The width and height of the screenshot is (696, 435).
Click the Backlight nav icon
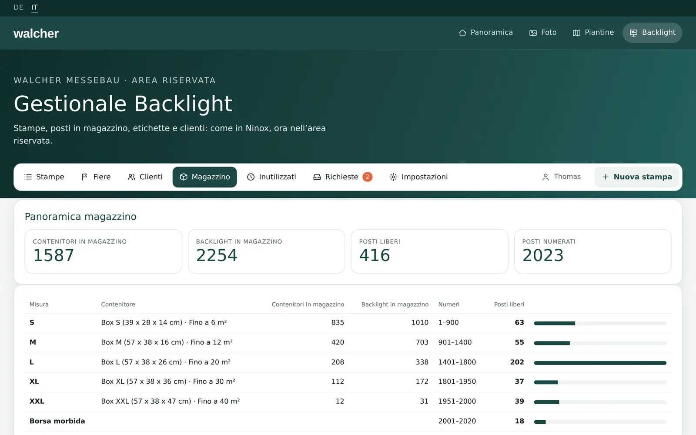coord(634,33)
